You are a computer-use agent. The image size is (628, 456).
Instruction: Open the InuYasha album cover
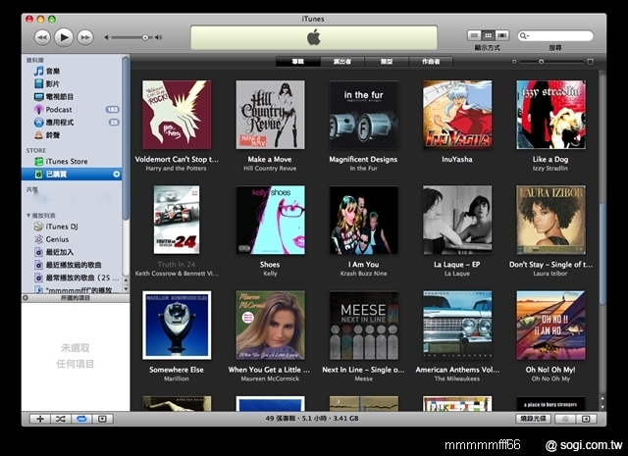pos(456,115)
